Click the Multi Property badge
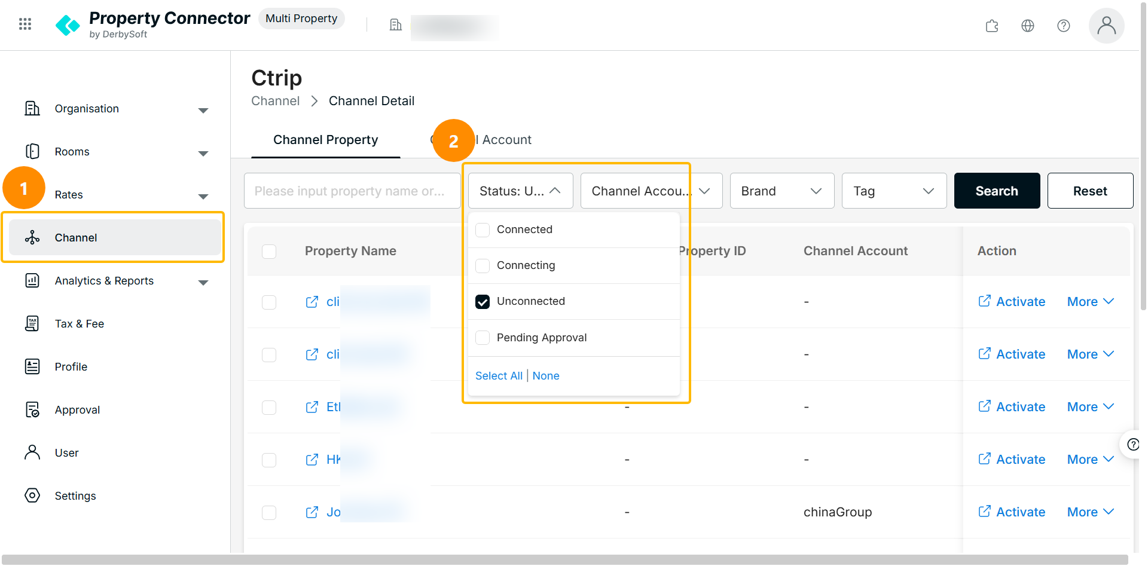The height and width of the screenshot is (566, 1148). point(301,19)
